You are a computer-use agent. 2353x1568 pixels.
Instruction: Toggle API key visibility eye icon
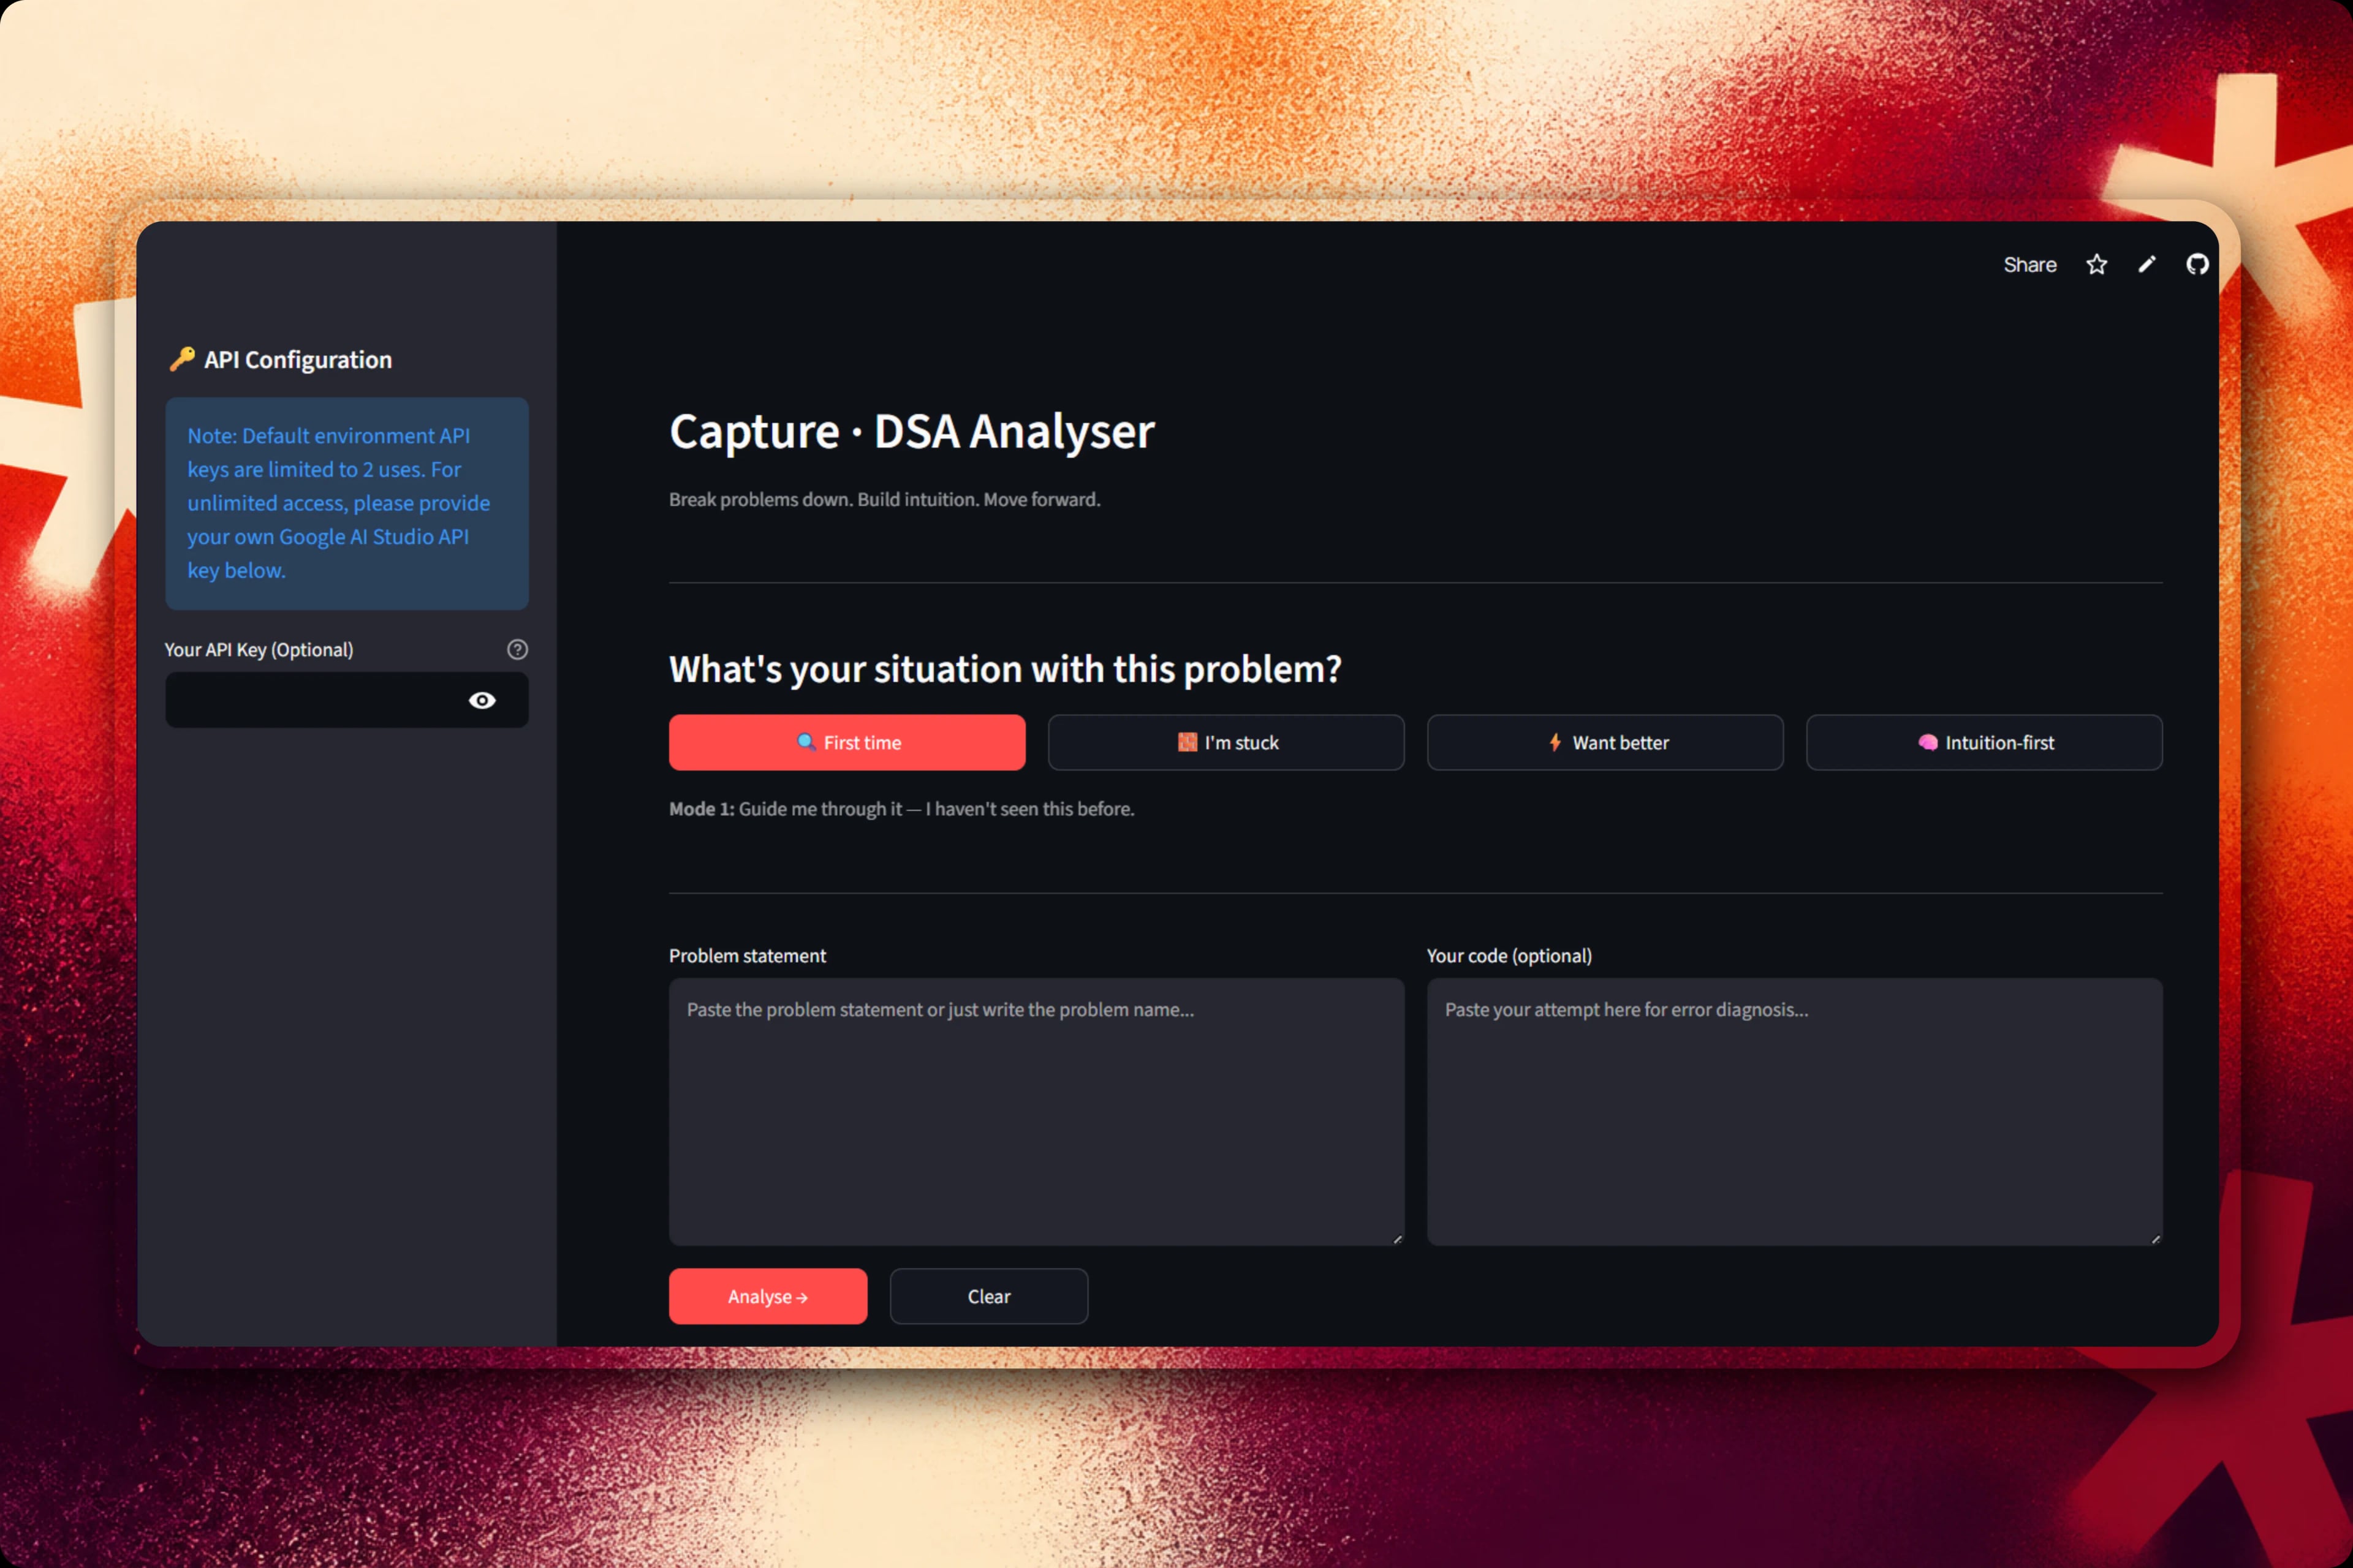[x=482, y=700]
